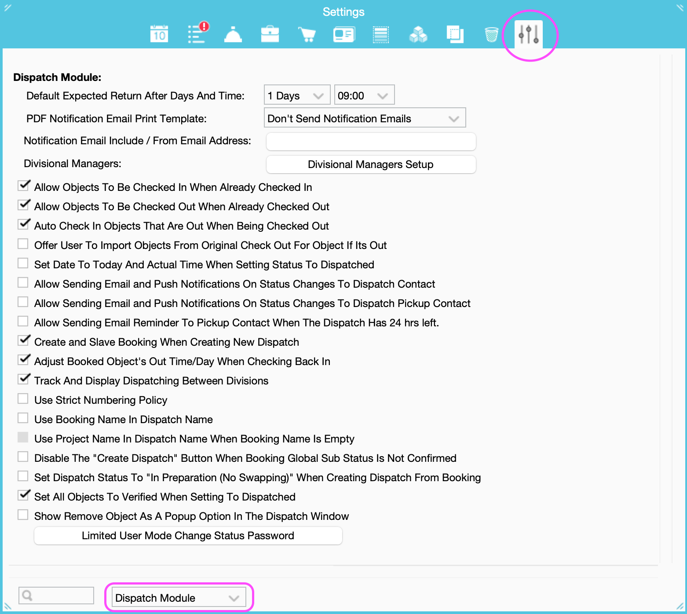Disable Track And Display Dispatching Between Divisions
The width and height of the screenshot is (687, 614).
pos(23,379)
